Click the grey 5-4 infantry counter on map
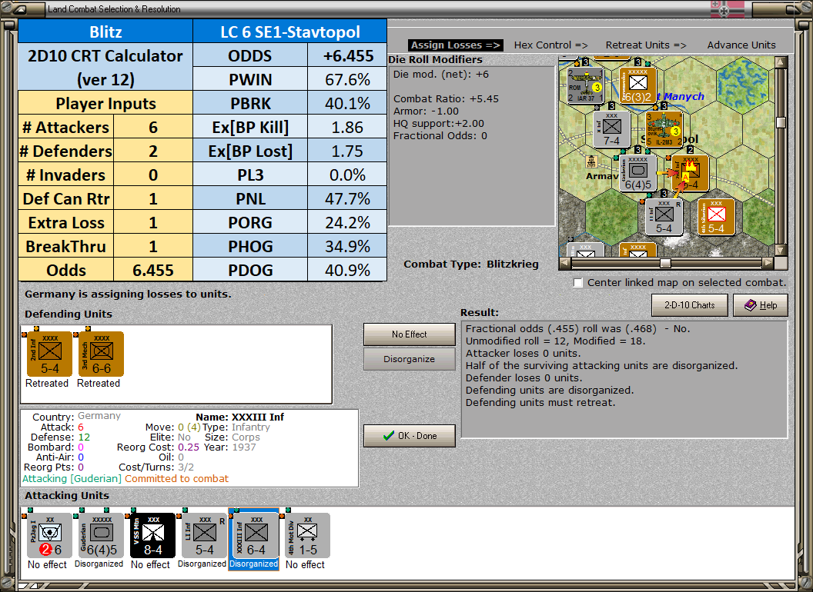The width and height of the screenshot is (813, 592). click(x=664, y=217)
